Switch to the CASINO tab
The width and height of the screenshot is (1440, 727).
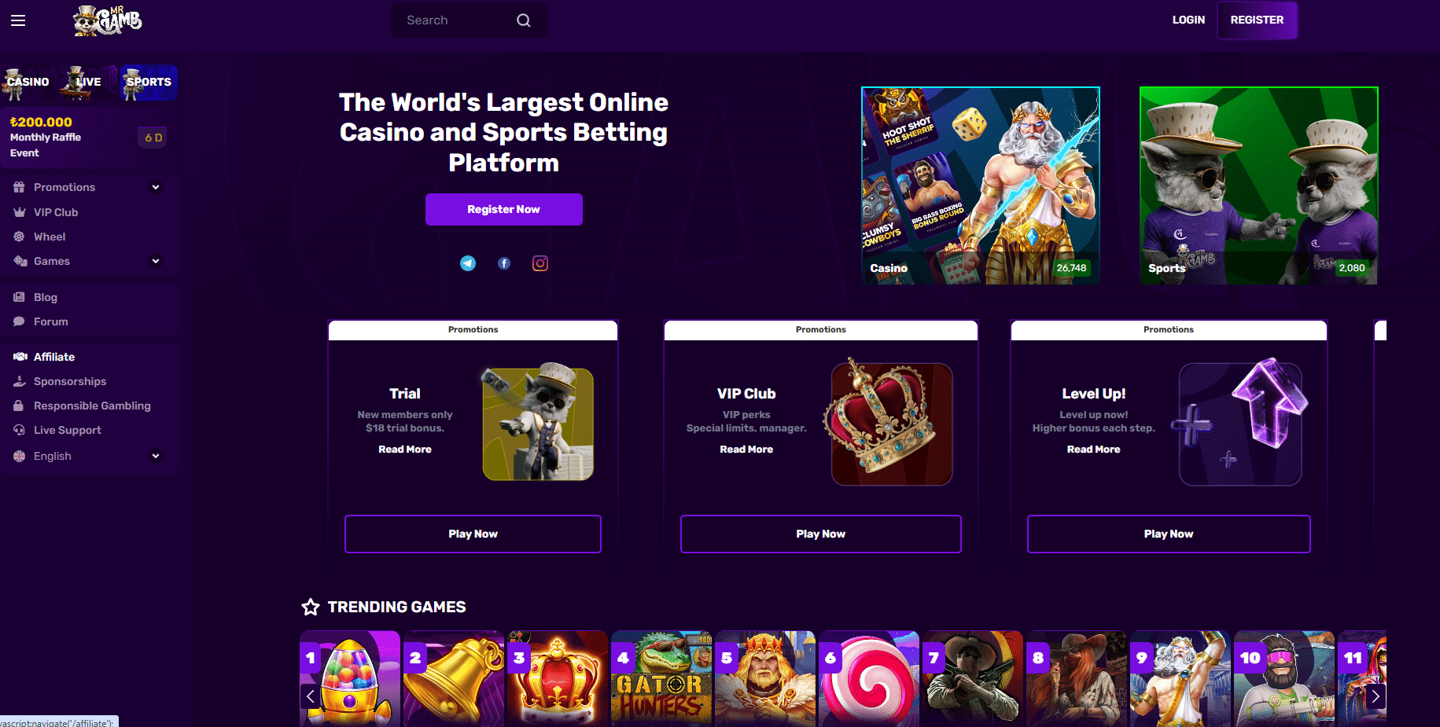[28, 82]
